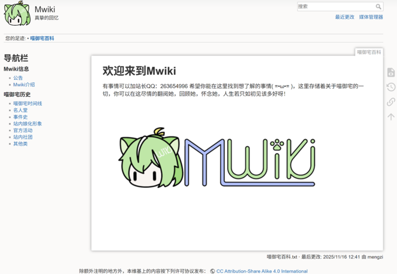Click the CC Attribution-Share Alike 4.0 International link

(x=262, y=271)
